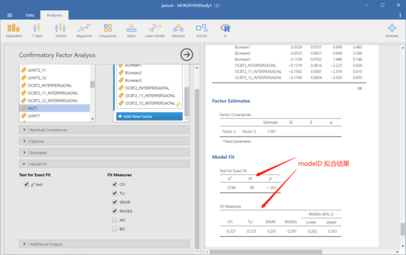The height and width of the screenshot is (255, 406).
Task: Click the options panel vertical scrollbar
Action: (197, 168)
